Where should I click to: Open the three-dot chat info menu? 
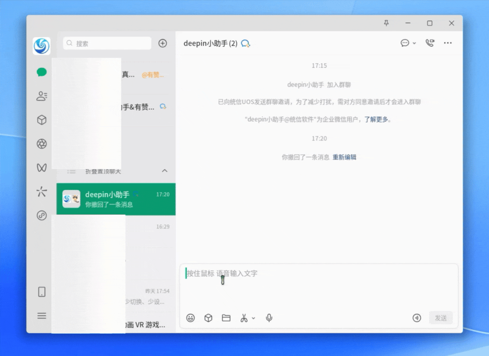(448, 43)
